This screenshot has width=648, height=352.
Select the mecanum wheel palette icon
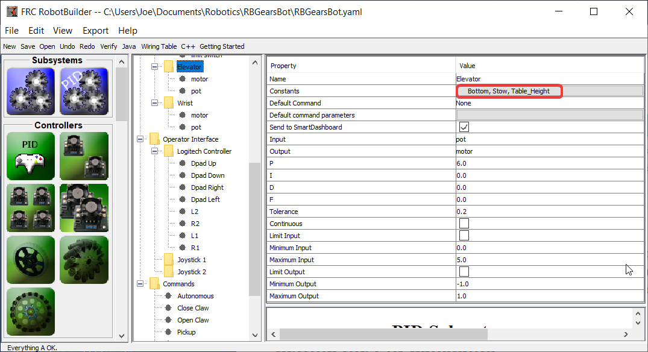click(x=84, y=260)
